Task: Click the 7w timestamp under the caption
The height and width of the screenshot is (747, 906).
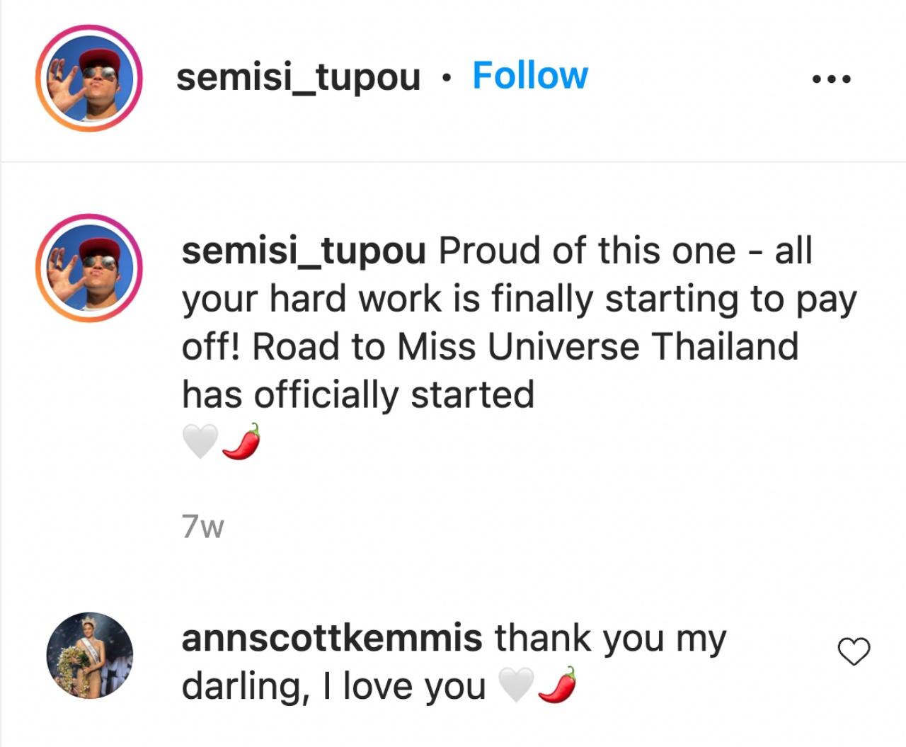Action: [202, 526]
